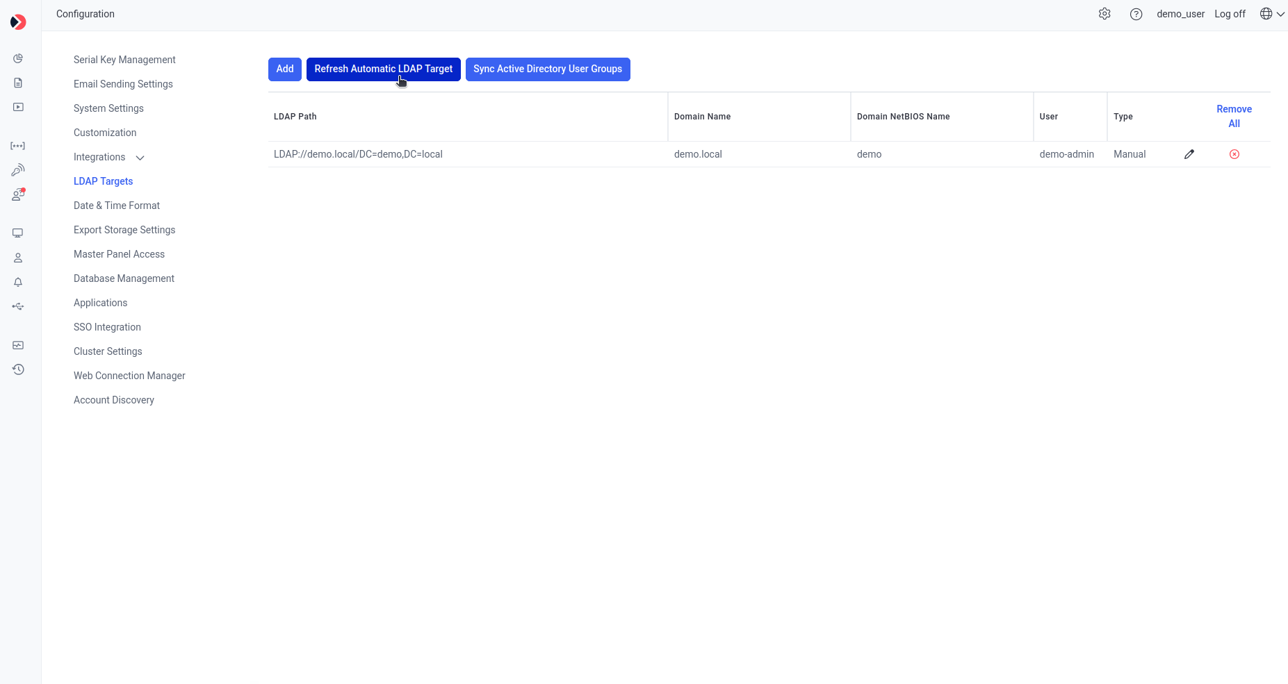This screenshot has height=684, width=1288.
Task: Open the monitor devices icon
Action: (18, 233)
